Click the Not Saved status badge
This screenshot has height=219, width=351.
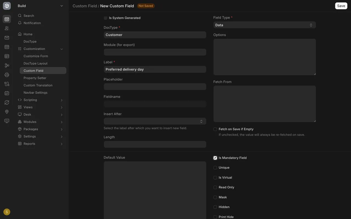pos(146,6)
